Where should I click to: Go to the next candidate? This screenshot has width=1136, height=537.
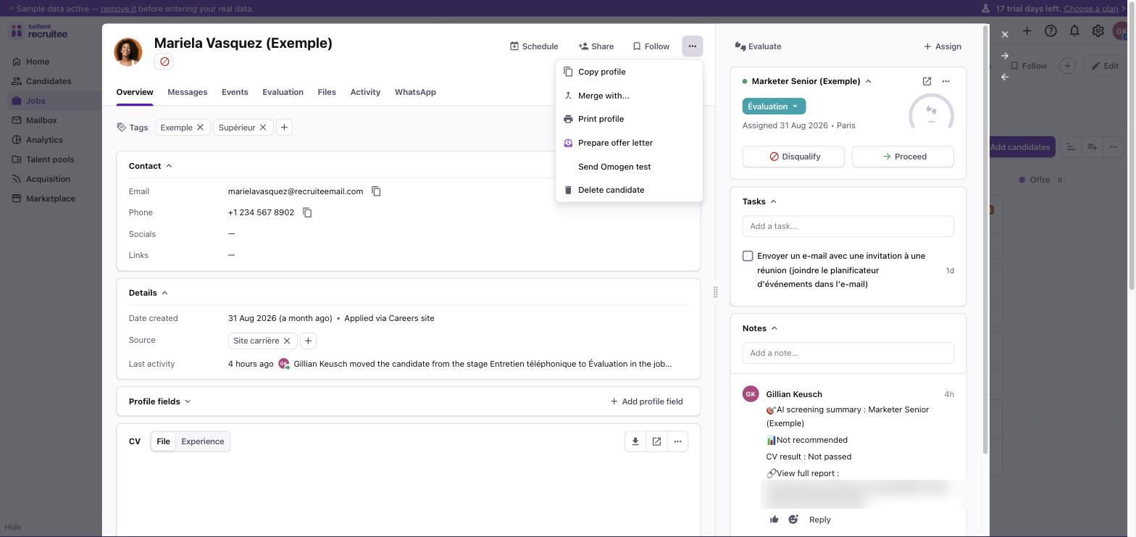click(1005, 56)
